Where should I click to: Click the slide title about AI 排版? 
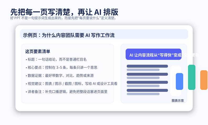pos(64,12)
